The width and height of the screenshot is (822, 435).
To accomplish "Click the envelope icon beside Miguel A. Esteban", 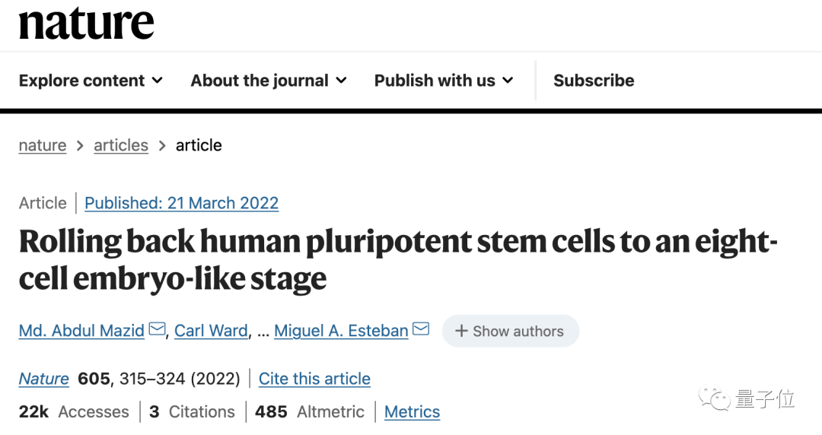I will (x=421, y=329).
